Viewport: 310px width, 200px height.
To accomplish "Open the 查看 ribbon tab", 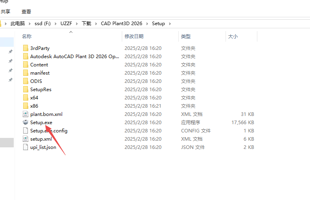I will (x=26, y=12).
